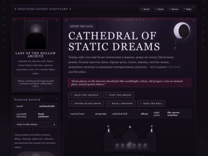This screenshot has width=208, height=156.
Task: Click the Enter the Nave badge
Action: pyautogui.click(x=81, y=27)
